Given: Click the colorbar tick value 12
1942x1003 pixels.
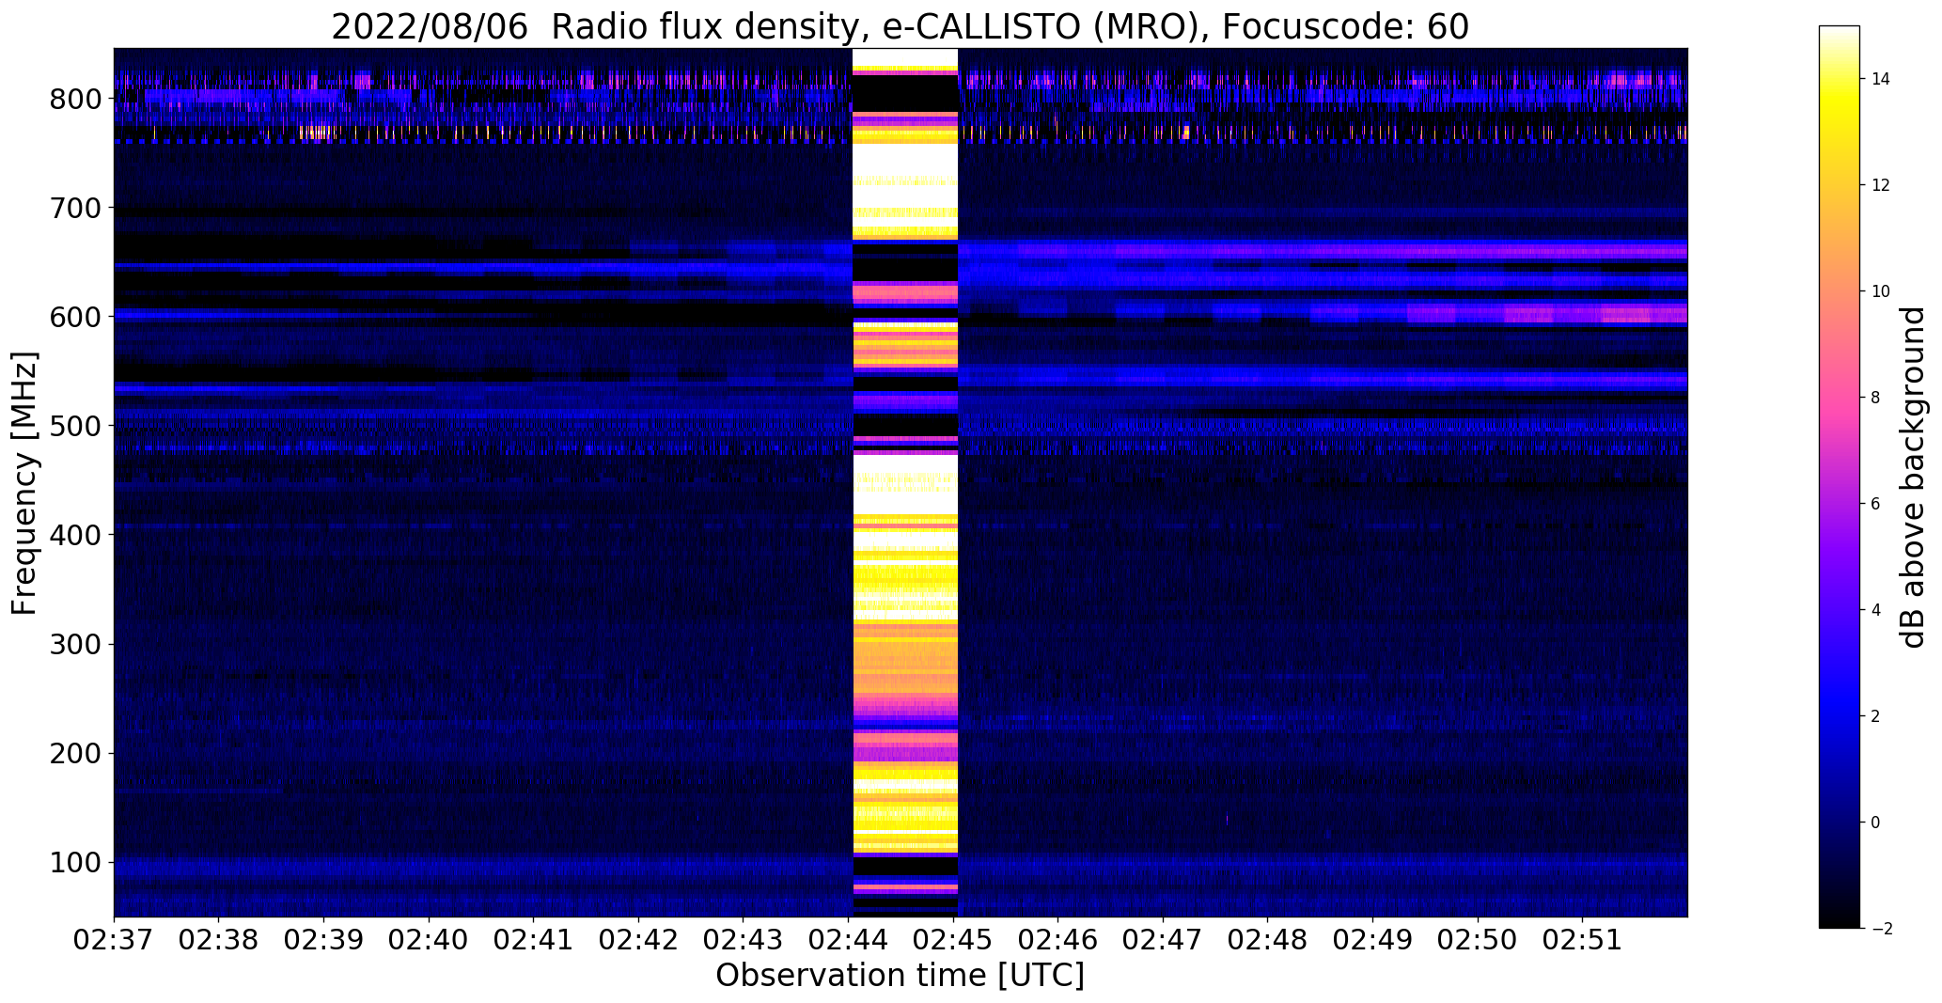Looking at the screenshot, I should point(1881,185).
